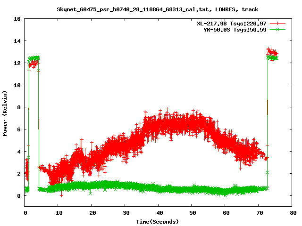Click the y-axis tick label 8
Viewport: 302px width, 226px height.
19,107
